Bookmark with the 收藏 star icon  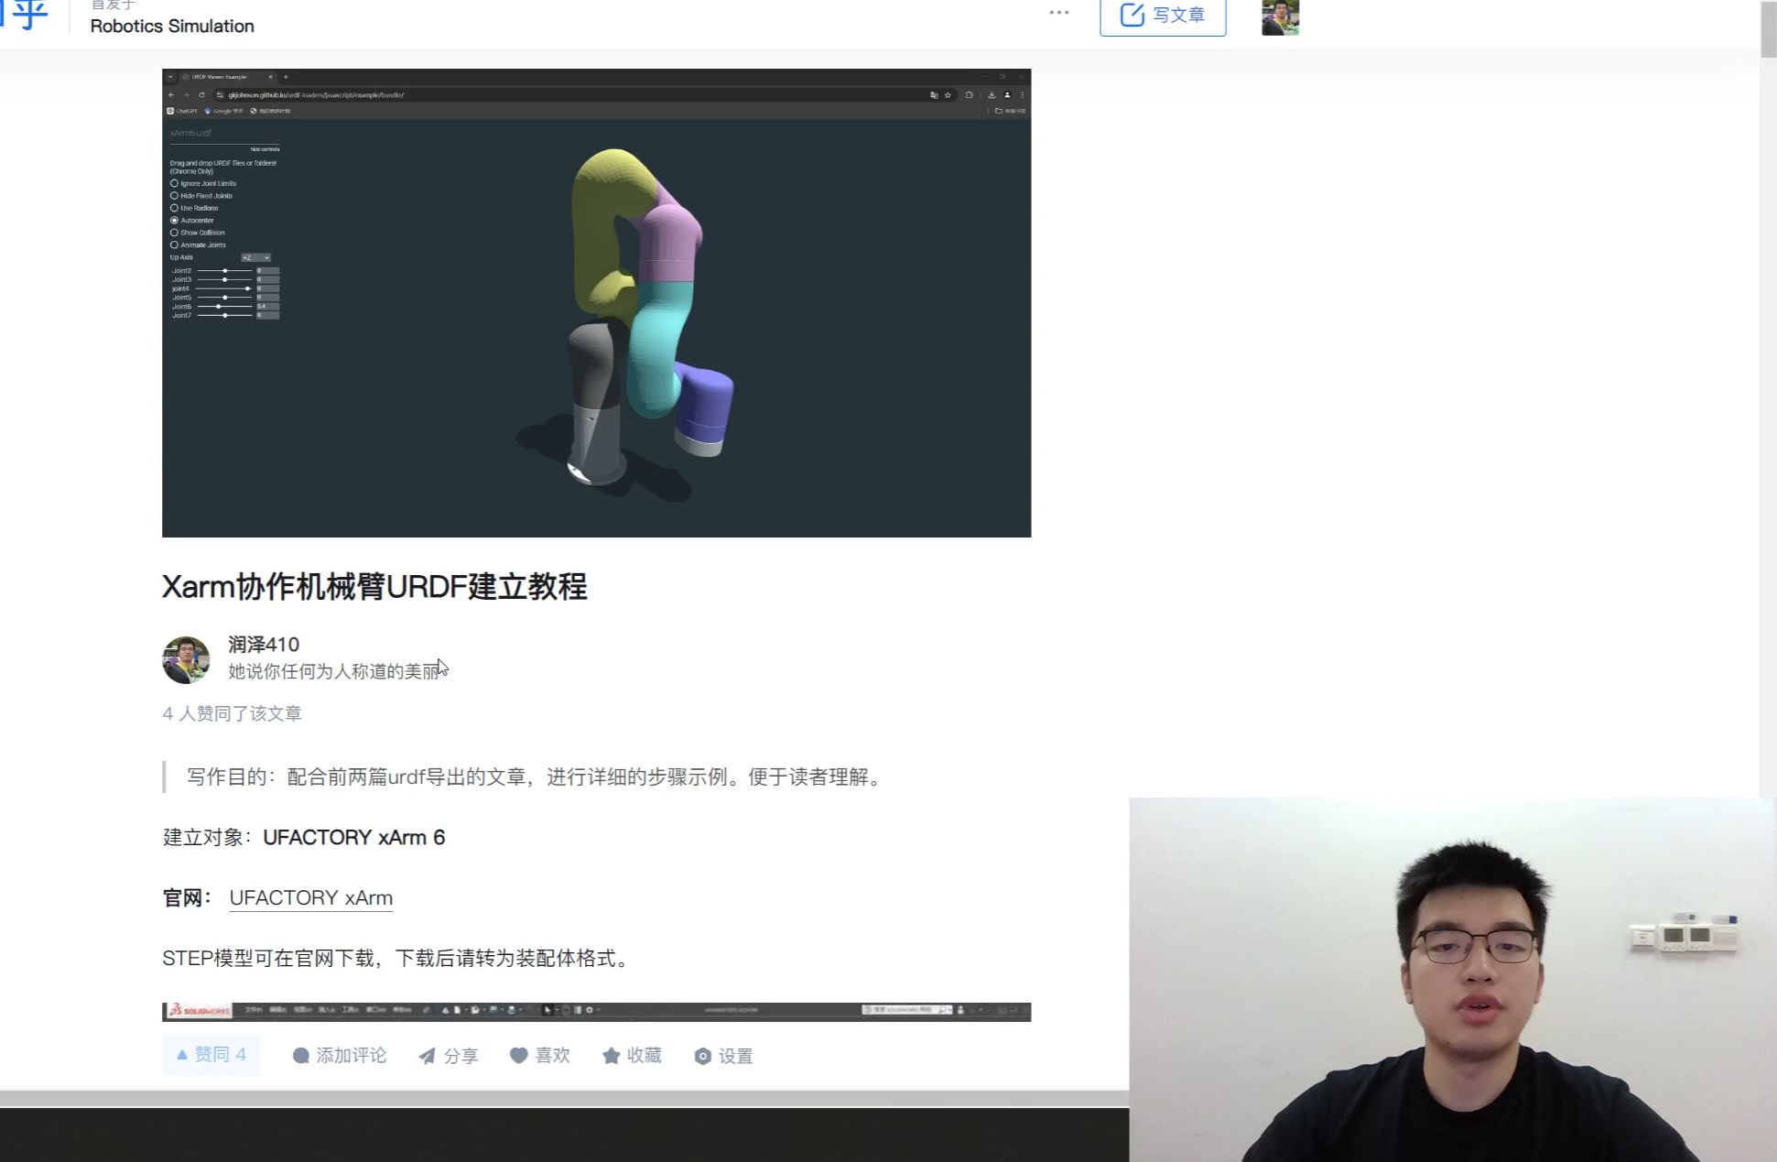[611, 1056]
